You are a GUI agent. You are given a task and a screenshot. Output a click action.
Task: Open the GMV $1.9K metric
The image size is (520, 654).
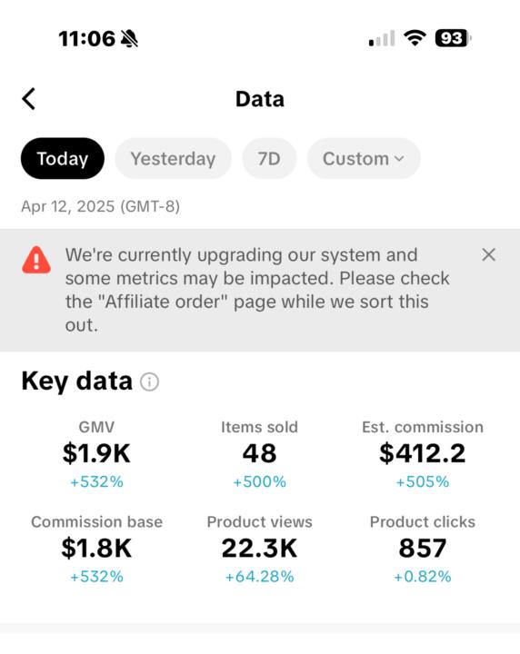(97, 455)
